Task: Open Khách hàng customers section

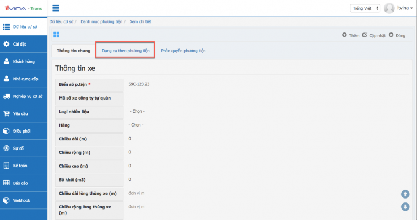Action: (x=23, y=61)
